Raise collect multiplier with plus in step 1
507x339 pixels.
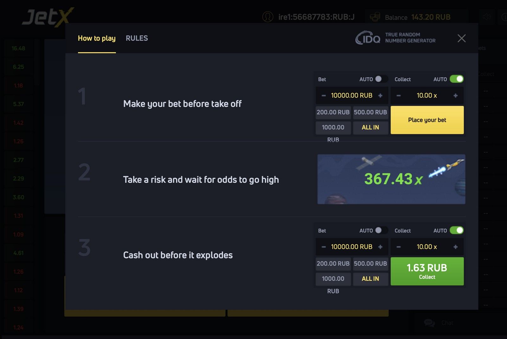click(455, 96)
